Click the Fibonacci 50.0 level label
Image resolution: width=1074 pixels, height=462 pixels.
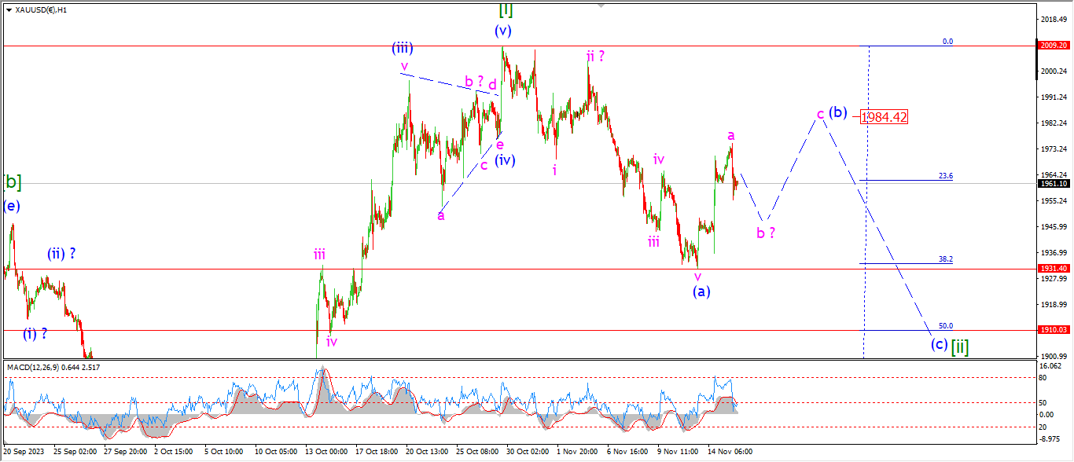(946, 326)
